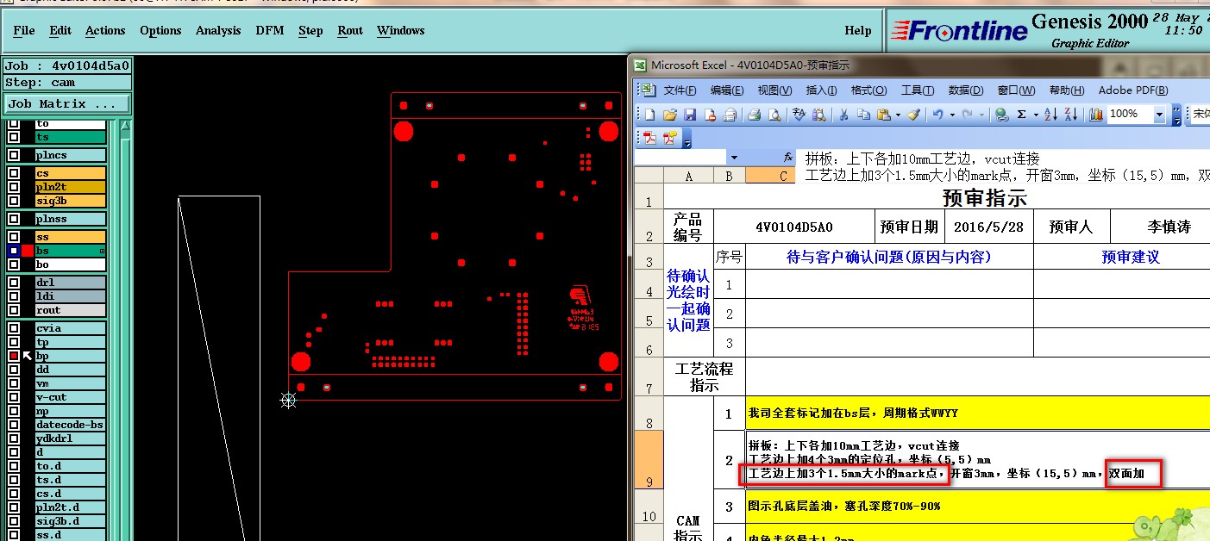The width and height of the screenshot is (1210, 541).
Task: Toggle the checkbox for layer drl
Action: (14, 283)
